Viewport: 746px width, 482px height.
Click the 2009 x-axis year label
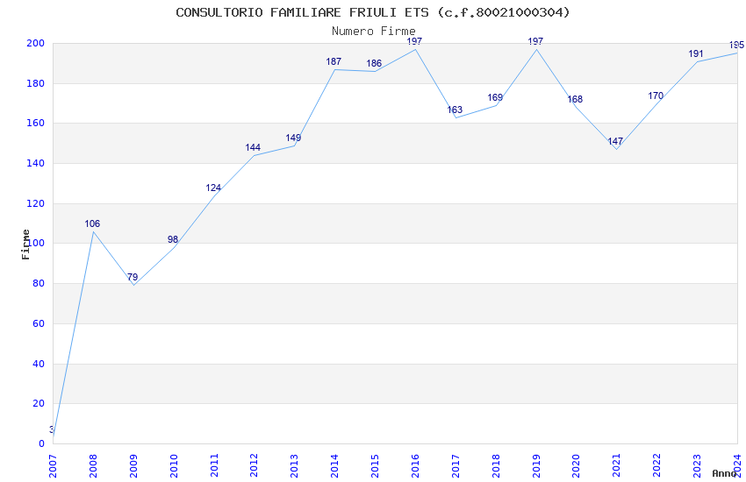[133, 466]
